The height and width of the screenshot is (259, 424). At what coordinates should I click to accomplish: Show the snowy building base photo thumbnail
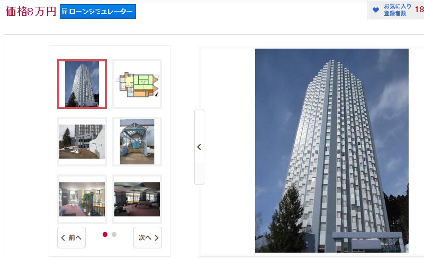click(x=82, y=142)
